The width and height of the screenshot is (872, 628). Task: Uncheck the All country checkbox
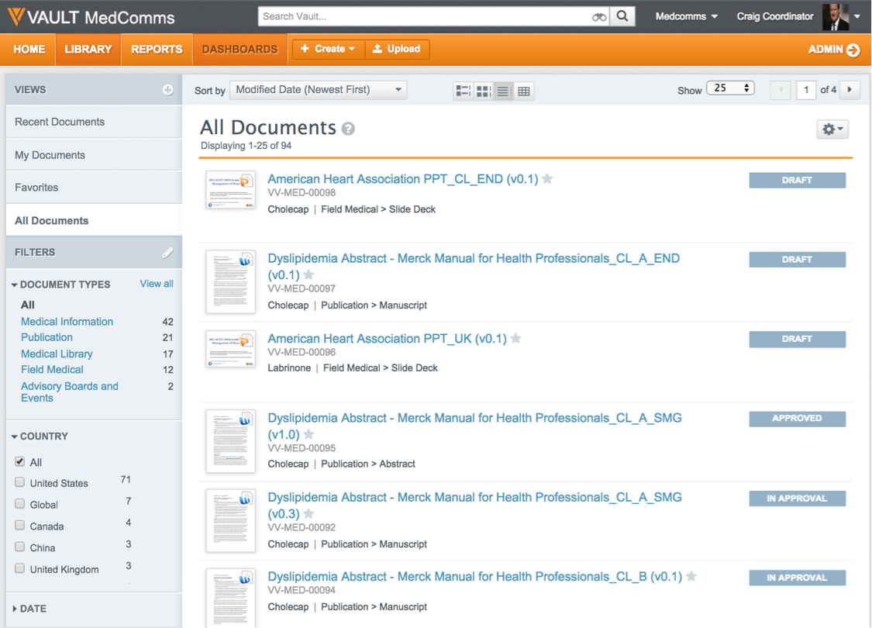click(x=20, y=461)
